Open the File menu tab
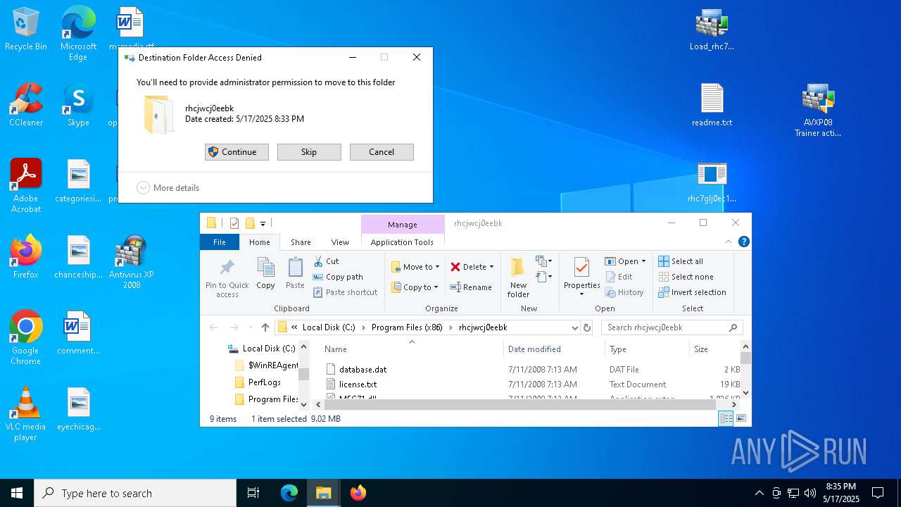This screenshot has height=507, width=901. [220, 242]
